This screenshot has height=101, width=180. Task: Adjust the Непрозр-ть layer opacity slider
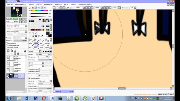point(20,40)
